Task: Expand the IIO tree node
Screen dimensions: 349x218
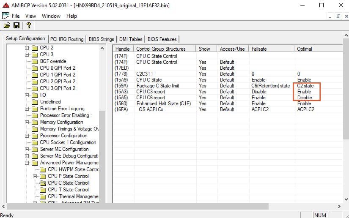Action: point(27,95)
